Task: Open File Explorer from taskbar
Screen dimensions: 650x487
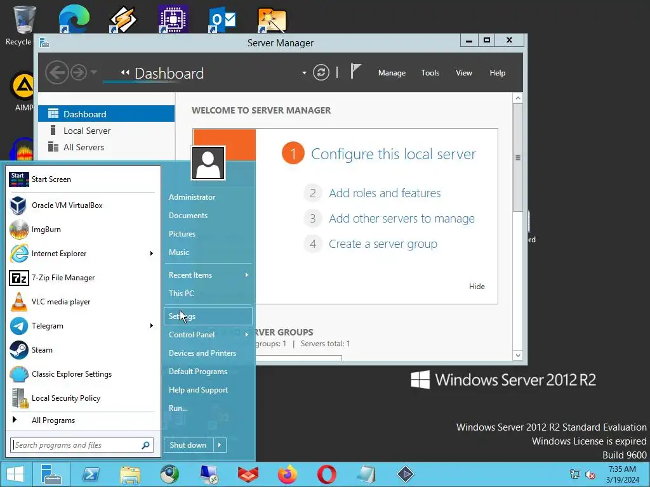Action: [x=130, y=474]
